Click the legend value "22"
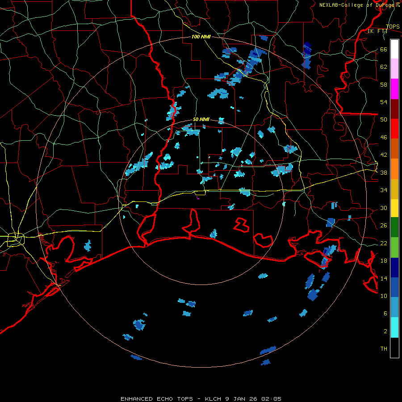 tap(384, 243)
